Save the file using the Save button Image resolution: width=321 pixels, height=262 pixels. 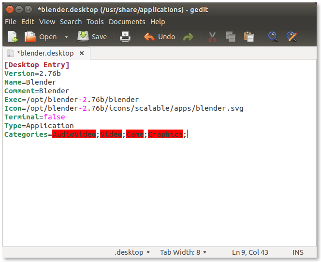[92, 37]
